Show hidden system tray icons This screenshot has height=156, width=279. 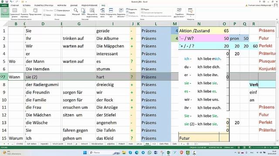coord(235,153)
